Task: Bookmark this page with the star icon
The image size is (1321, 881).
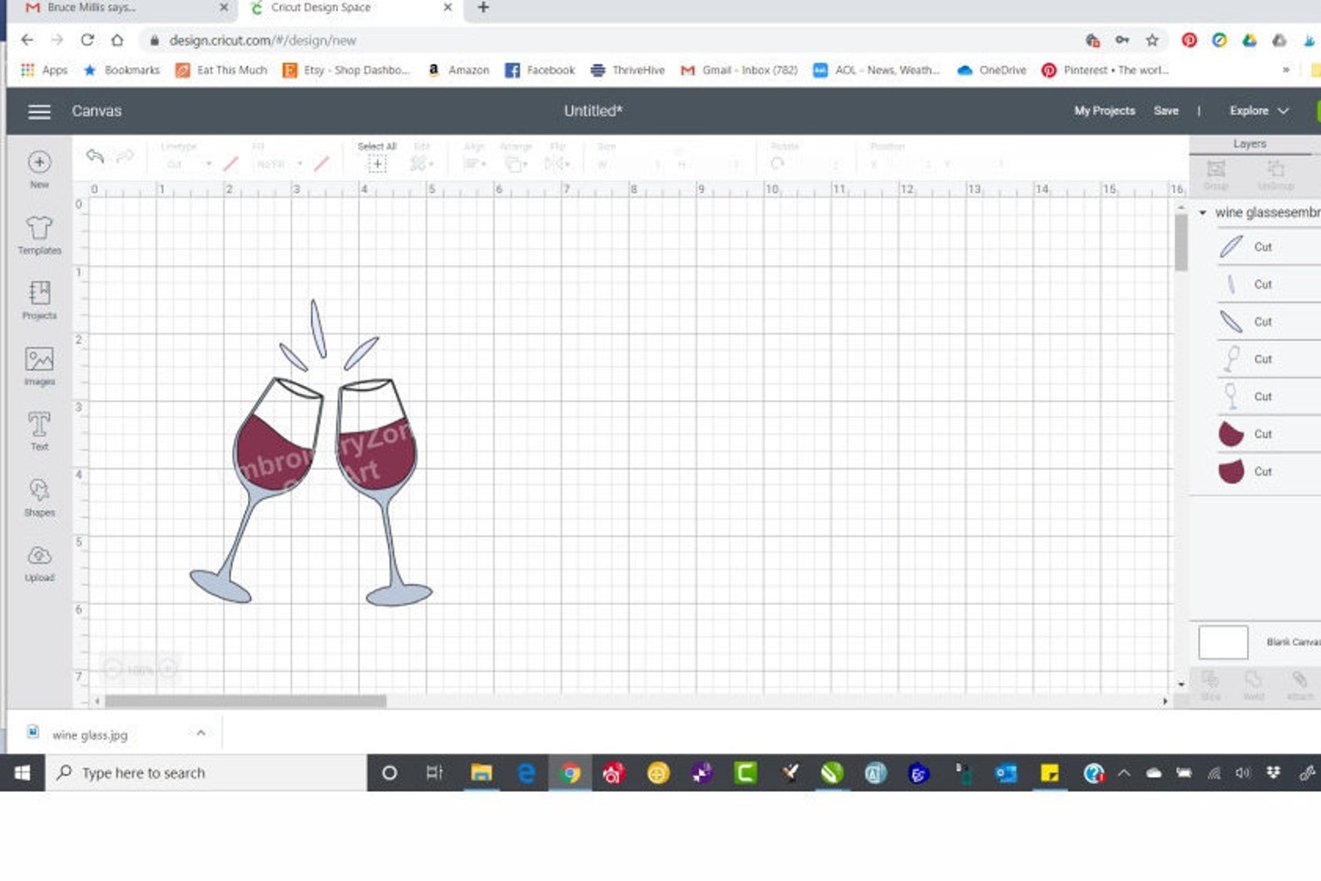Action: [x=1152, y=40]
